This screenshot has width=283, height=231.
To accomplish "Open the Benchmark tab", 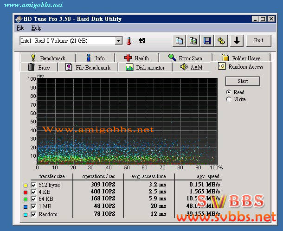I will pos(47,58).
